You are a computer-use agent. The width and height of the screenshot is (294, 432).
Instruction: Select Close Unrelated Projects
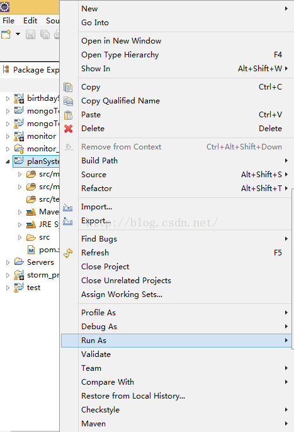pyautogui.click(x=176, y=281)
